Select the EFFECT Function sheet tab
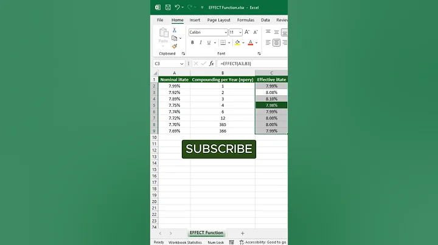The height and width of the screenshot is (245, 438). click(206, 233)
